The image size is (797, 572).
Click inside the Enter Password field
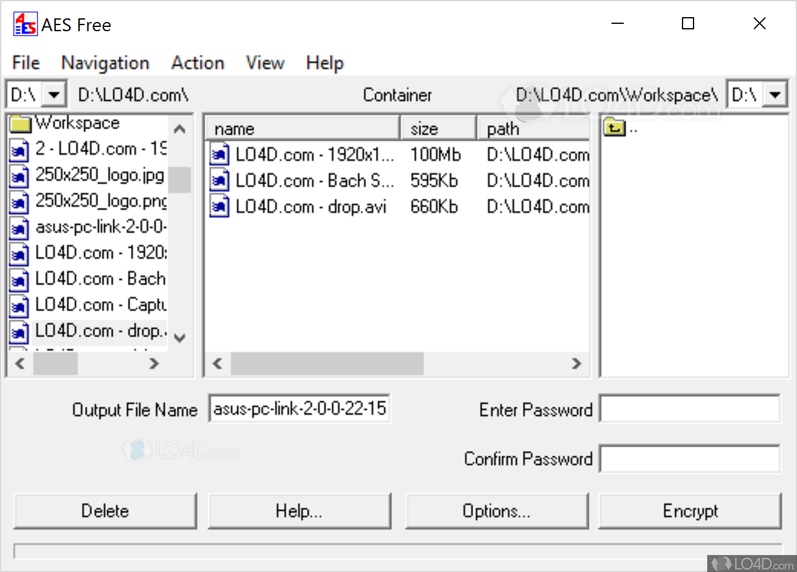click(690, 409)
